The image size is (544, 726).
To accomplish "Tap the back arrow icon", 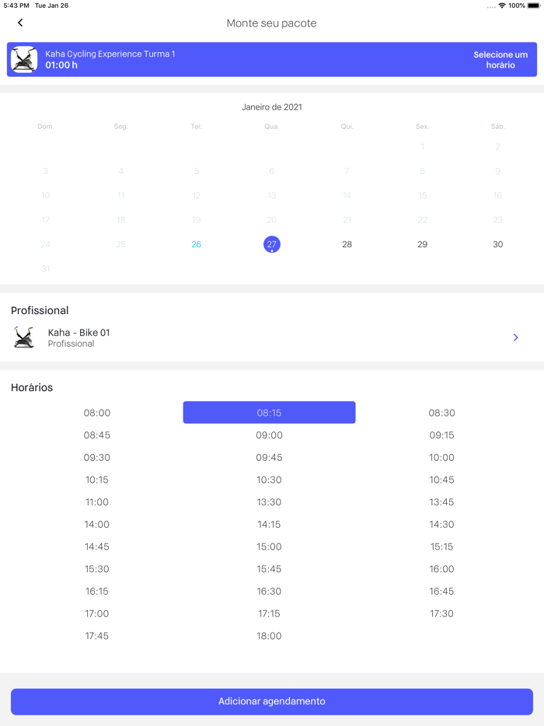I will coord(20,23).
